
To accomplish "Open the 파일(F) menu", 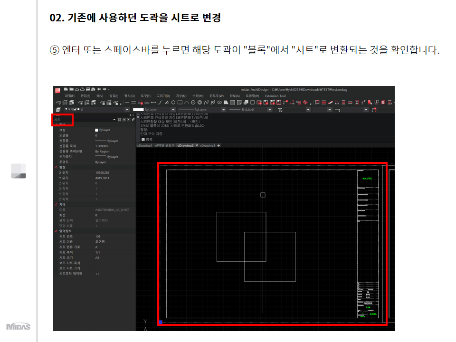I will pyautogui.click(x=69, y=96).
